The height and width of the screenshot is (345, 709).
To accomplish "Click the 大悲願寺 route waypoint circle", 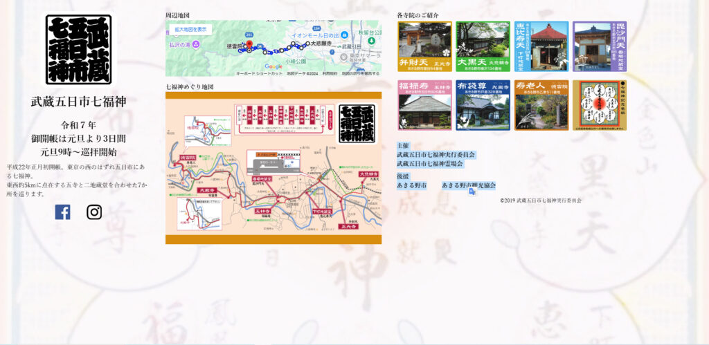I will pos(307,44).
